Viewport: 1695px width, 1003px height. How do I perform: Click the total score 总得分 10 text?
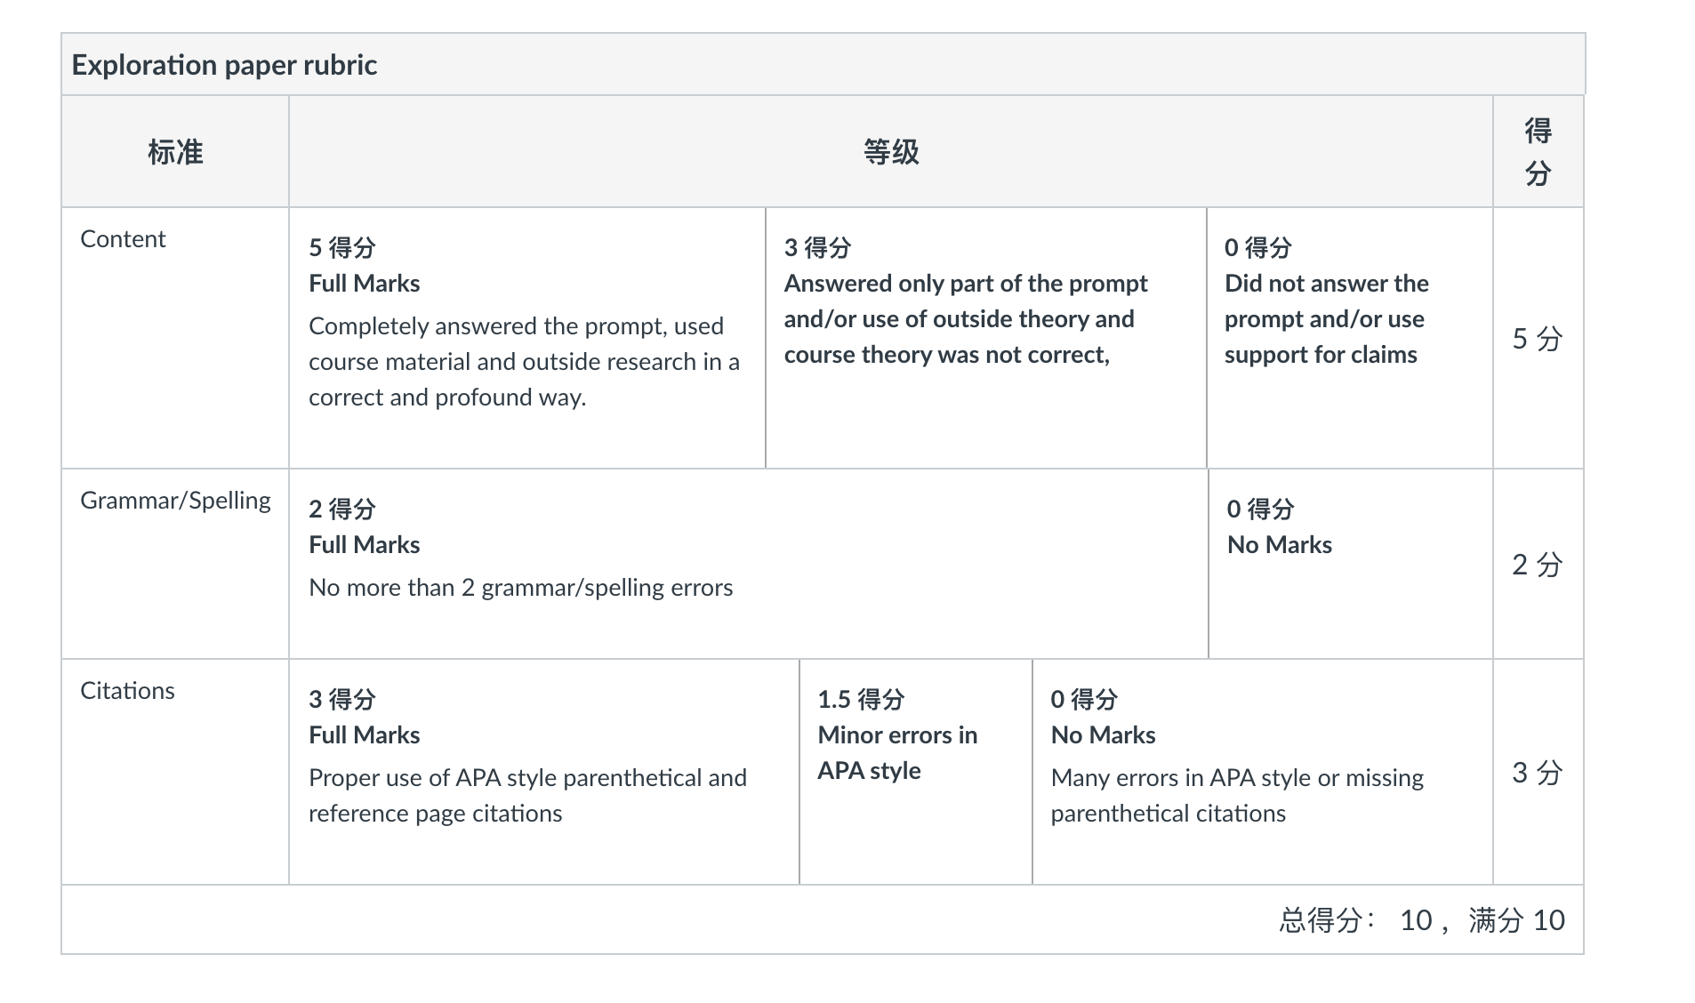point(1421,920)
